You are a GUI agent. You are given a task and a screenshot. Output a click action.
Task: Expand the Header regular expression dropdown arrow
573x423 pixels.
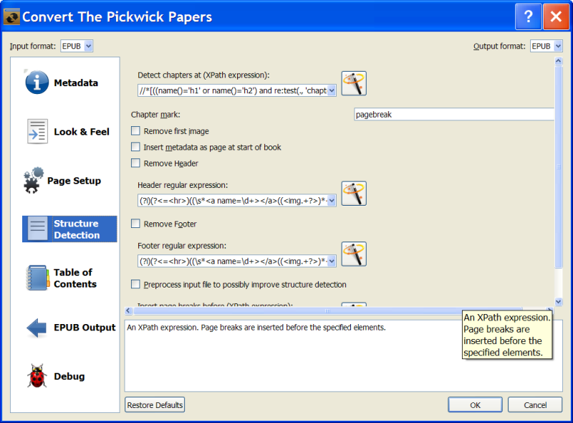click(x=332, y=201)
